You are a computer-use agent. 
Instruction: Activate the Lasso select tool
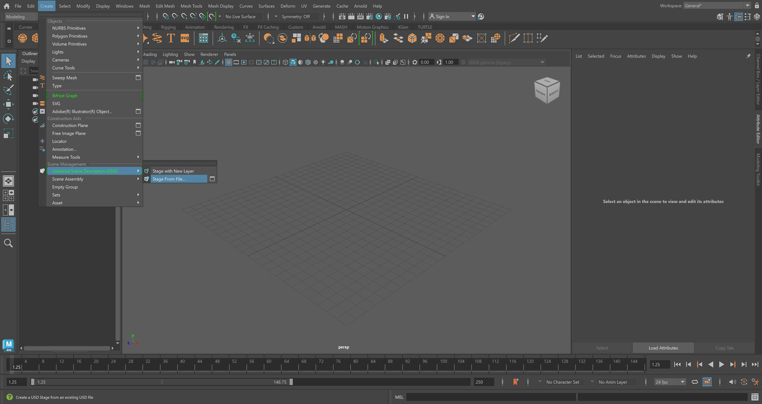[x=8, y=75]
